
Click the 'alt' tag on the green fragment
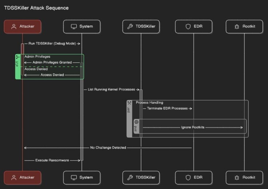pos(17,64)
